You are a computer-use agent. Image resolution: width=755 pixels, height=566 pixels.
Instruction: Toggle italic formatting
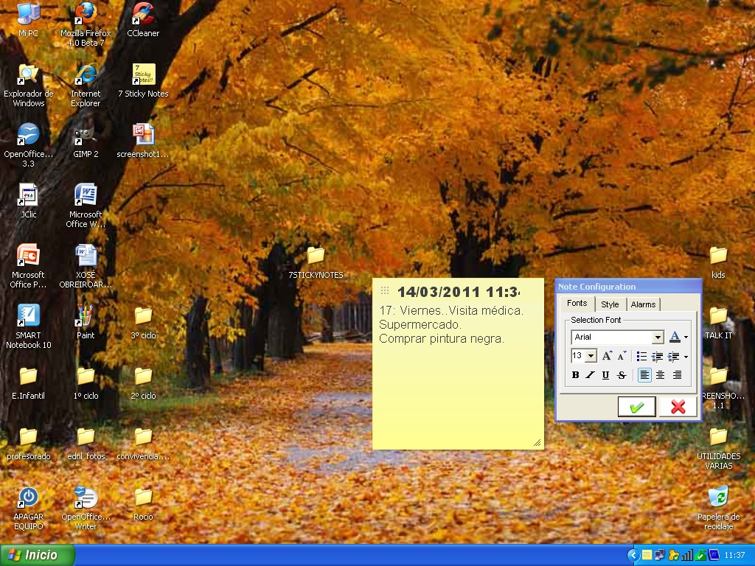tap(590, 375)
